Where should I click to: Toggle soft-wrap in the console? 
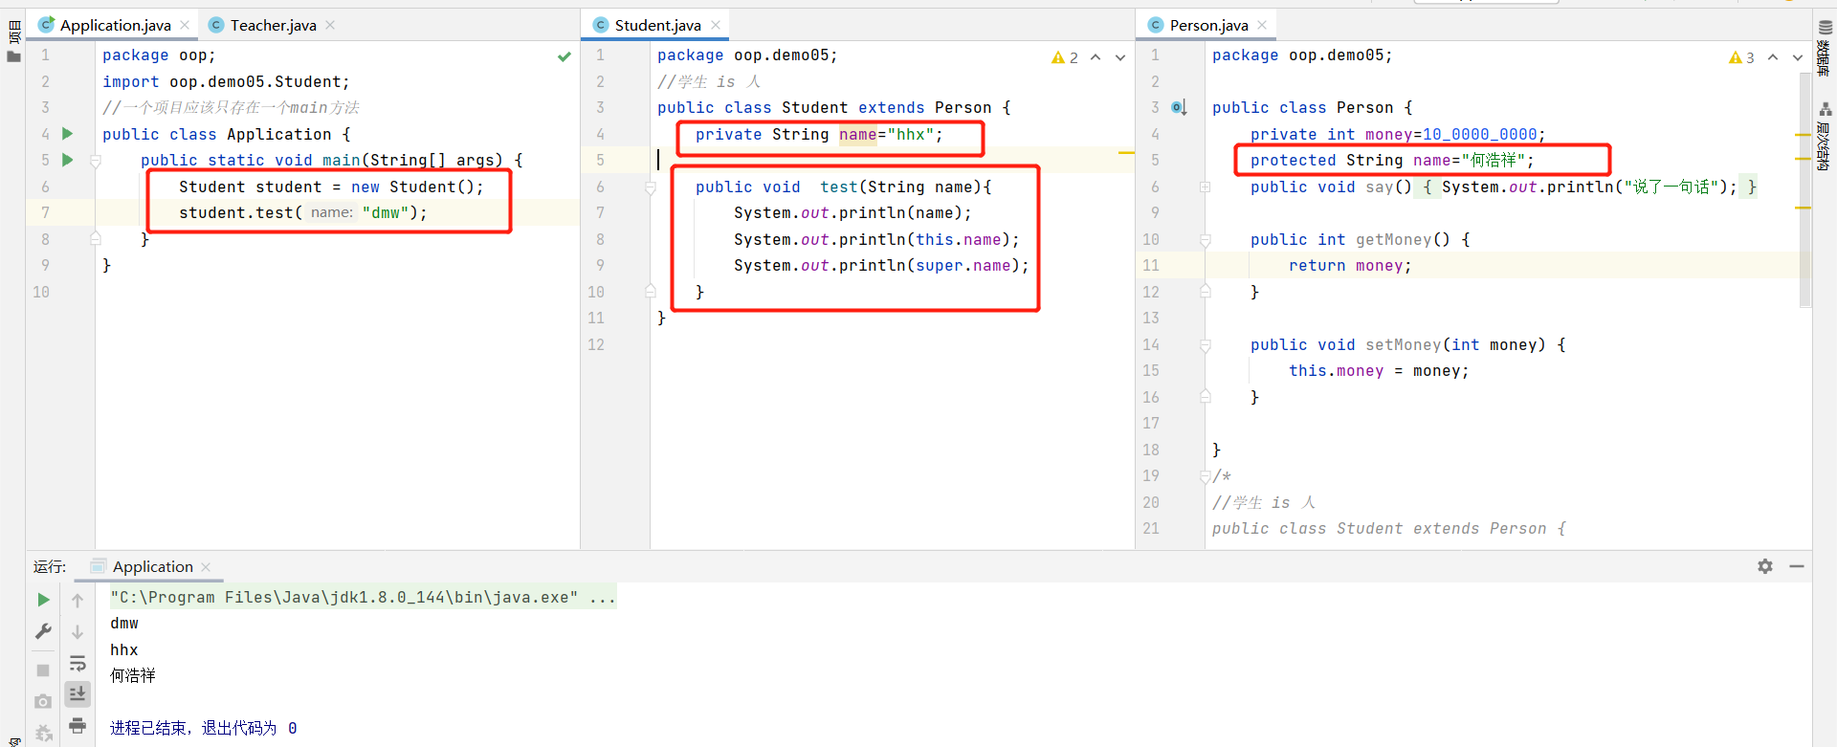[77, 663]
